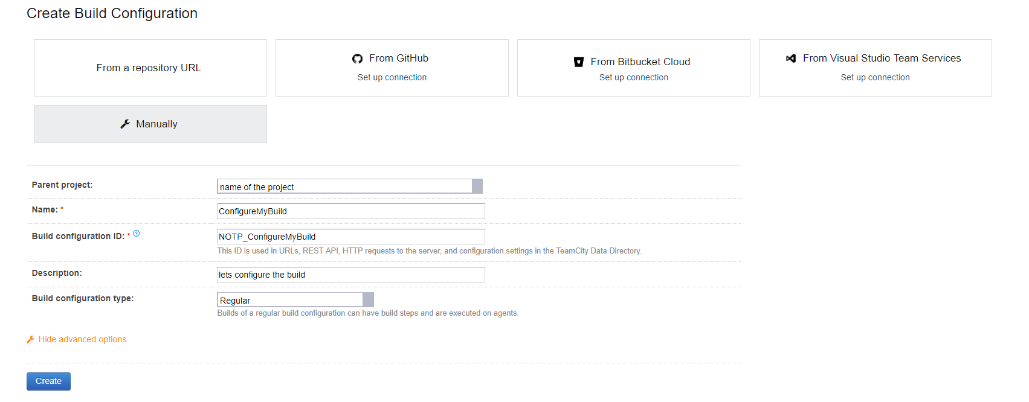Screen dimensions: 1029x402
Task: Click into the Description text field
Action: 350,275
